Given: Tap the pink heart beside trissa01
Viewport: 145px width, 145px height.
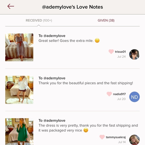Looking at the screenshot, I should click(x=111, y=51).
